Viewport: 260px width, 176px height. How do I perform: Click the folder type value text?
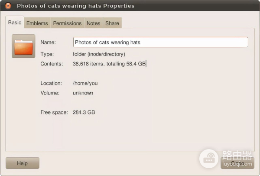pos(99,54)
